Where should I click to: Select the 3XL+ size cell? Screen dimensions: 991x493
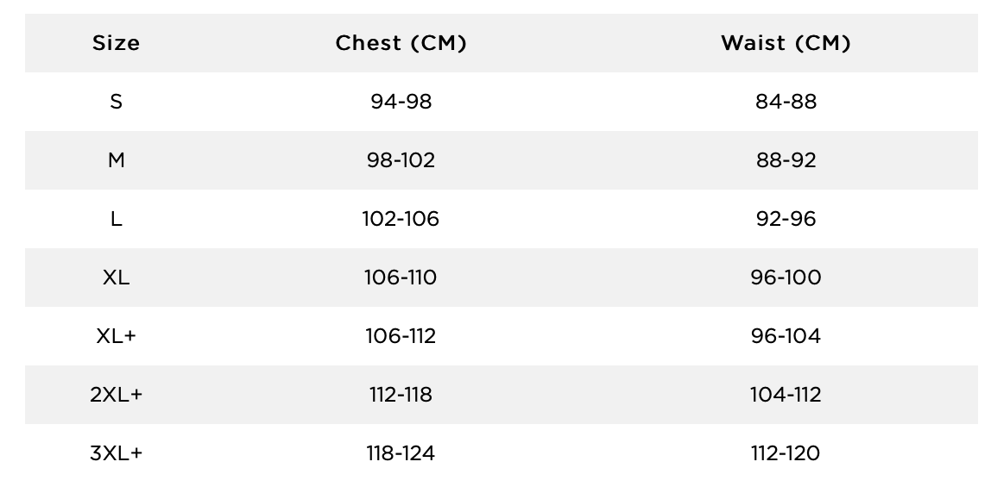116,453
